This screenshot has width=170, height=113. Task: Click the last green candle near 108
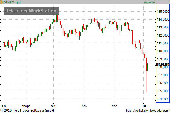tap(148, 67)
